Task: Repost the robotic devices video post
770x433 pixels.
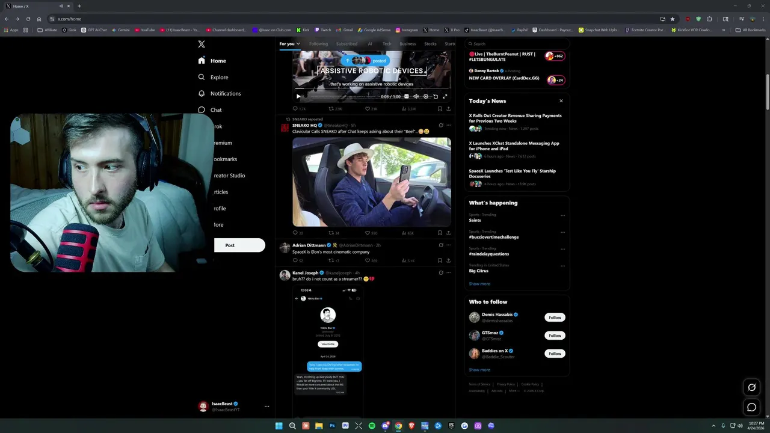Action: point(335,109)
